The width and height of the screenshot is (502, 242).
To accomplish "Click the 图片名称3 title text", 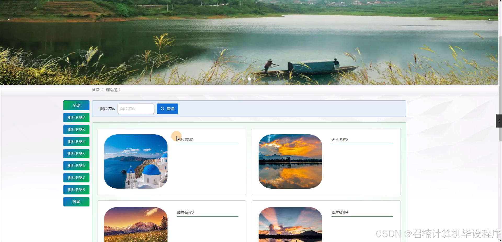I will [185, 212].
